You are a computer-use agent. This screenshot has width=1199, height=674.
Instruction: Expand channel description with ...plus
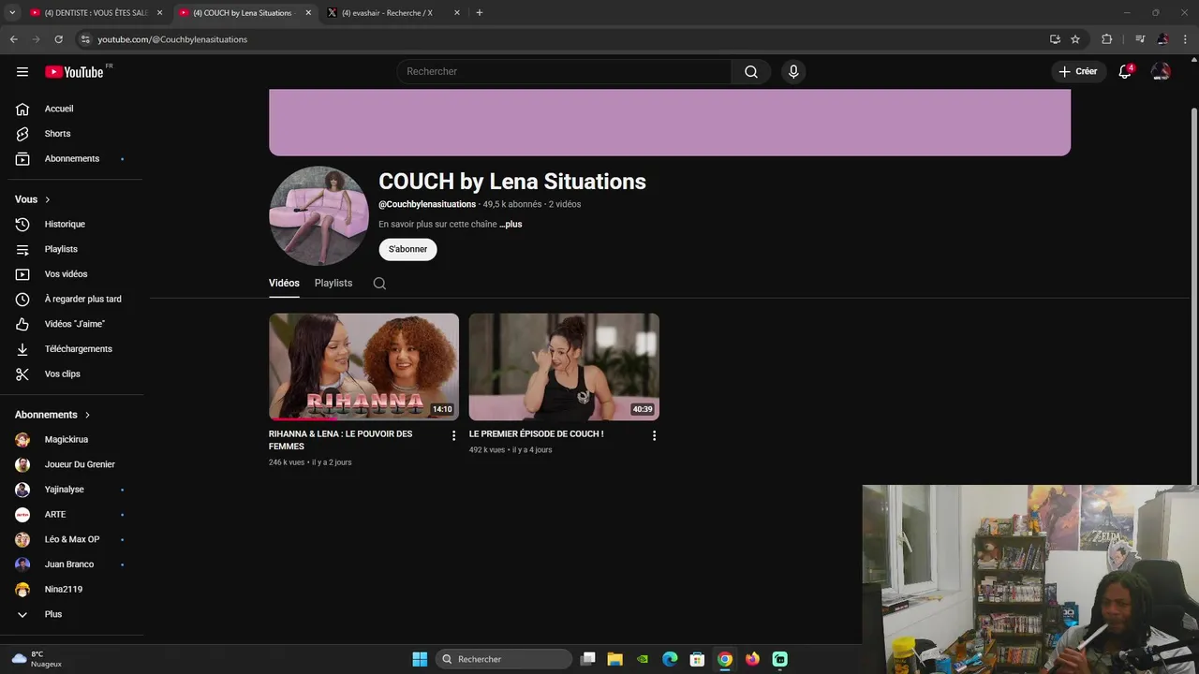[x=511, y=225]
